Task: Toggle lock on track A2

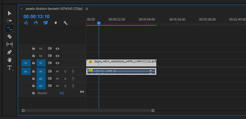Action: [x=33, y=79]
